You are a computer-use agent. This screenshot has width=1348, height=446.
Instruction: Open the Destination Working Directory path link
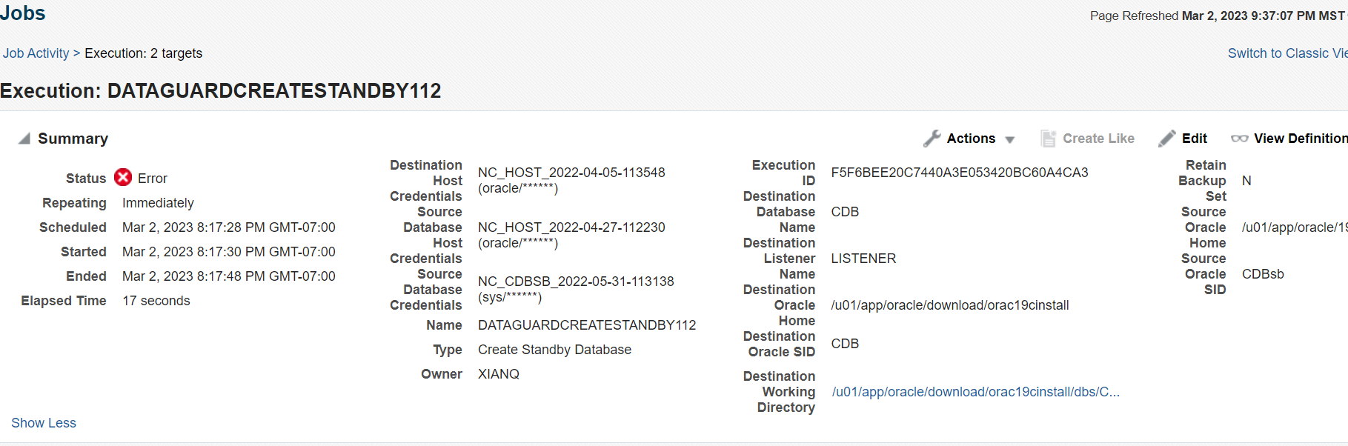[x=975, y=392]
